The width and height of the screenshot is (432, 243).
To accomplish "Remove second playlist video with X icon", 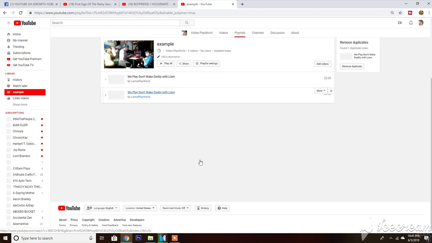I will tap(331, 91).
